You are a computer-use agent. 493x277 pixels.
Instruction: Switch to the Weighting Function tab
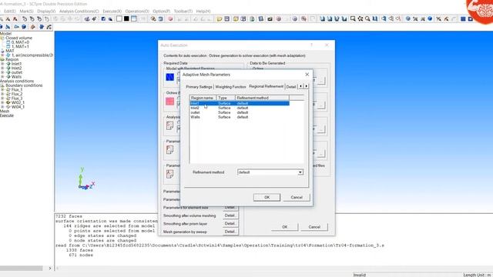click(230, 87)
